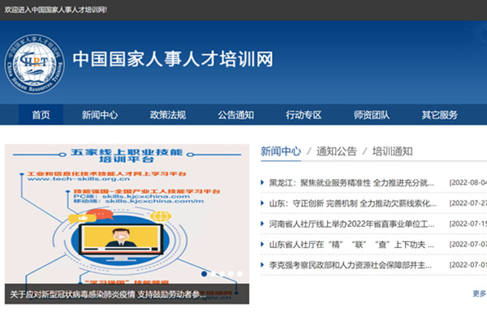The image size is (487, 324).
Task: Click the 更多 link below the news list
Action: click(x=479, y=293)
